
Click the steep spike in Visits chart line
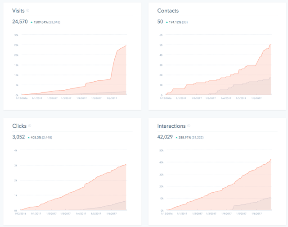click(x=114, y=64)
